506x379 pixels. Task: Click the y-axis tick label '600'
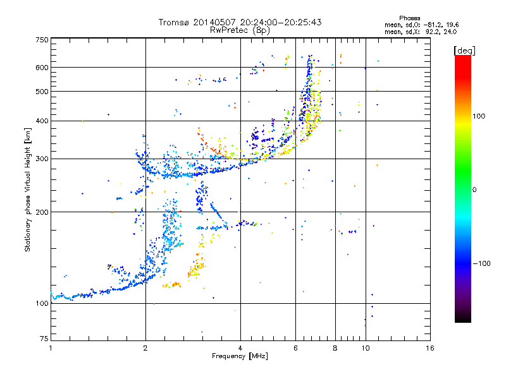(x=42, y=68)
